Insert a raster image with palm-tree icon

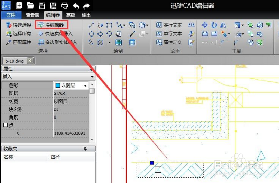(119, 42)
